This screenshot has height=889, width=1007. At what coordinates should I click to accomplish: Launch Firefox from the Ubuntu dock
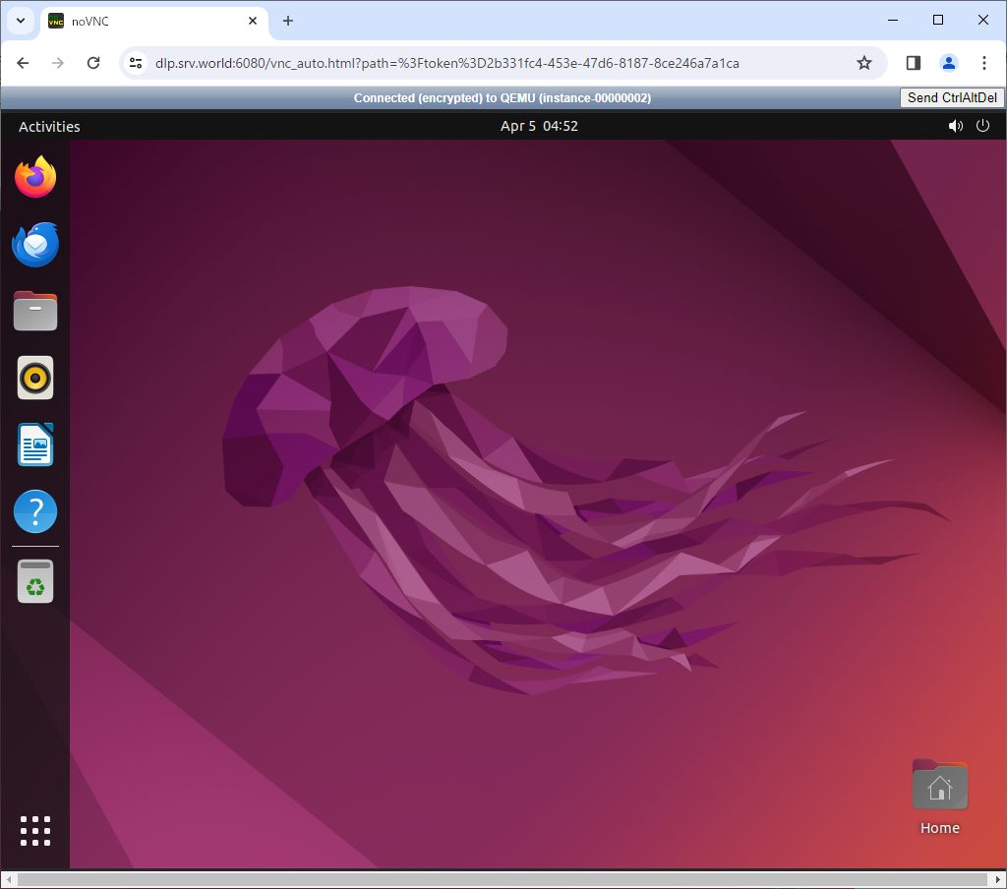35,177
